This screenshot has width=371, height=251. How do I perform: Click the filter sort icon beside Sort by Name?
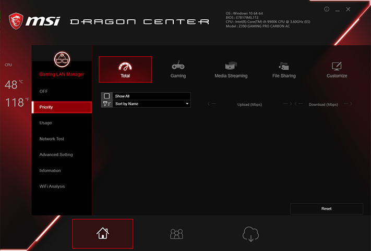click(107, 104)
